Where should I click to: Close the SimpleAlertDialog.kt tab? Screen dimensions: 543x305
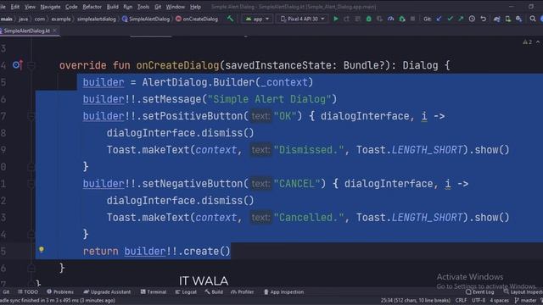(x=54, y=30)
